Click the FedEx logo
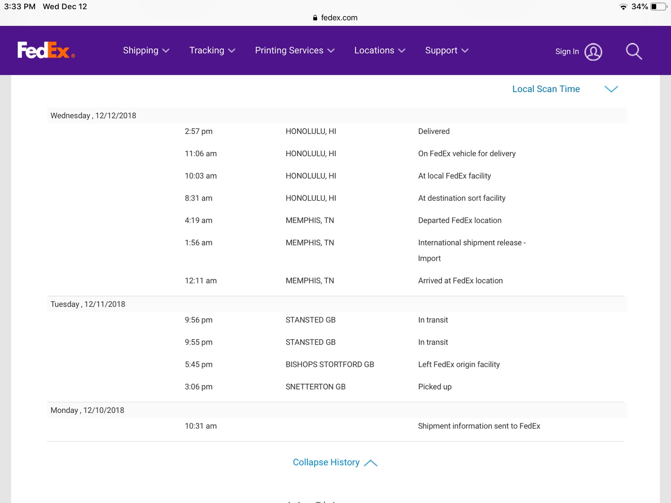This screenshot has height=503, width=671. click(x=46, y=50)
